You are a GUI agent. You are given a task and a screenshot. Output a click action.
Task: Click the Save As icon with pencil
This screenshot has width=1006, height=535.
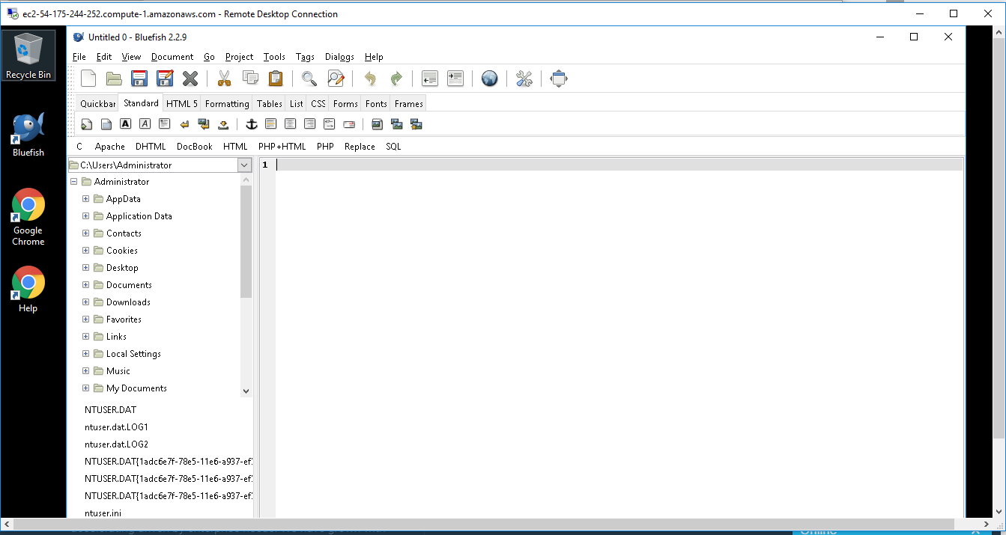[x=165, y=79]
